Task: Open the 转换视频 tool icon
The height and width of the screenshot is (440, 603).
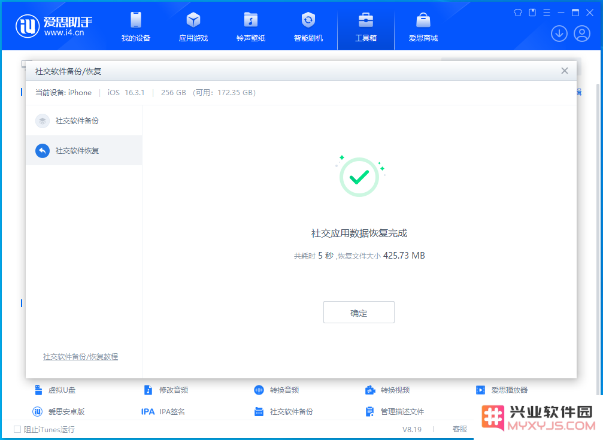Action: point(370,390)
